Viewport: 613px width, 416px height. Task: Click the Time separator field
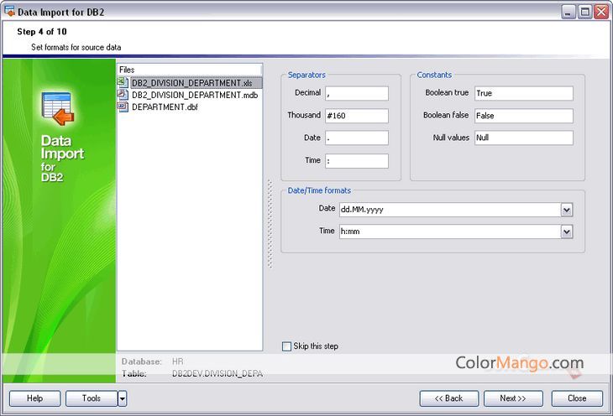(x=357, y=161)
